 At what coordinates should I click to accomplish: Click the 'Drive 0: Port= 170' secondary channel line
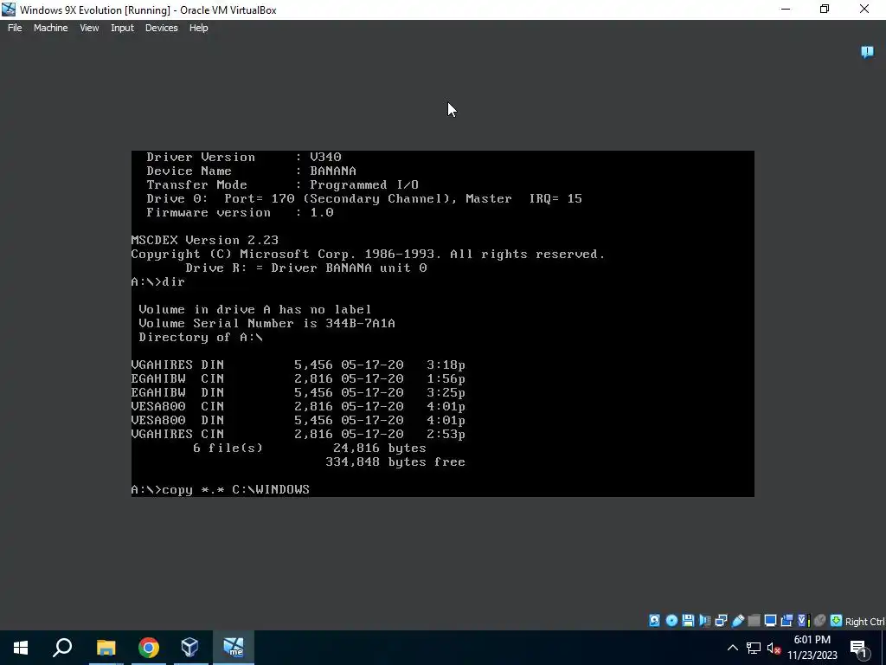pyautogui.click(x=364, y=198)
